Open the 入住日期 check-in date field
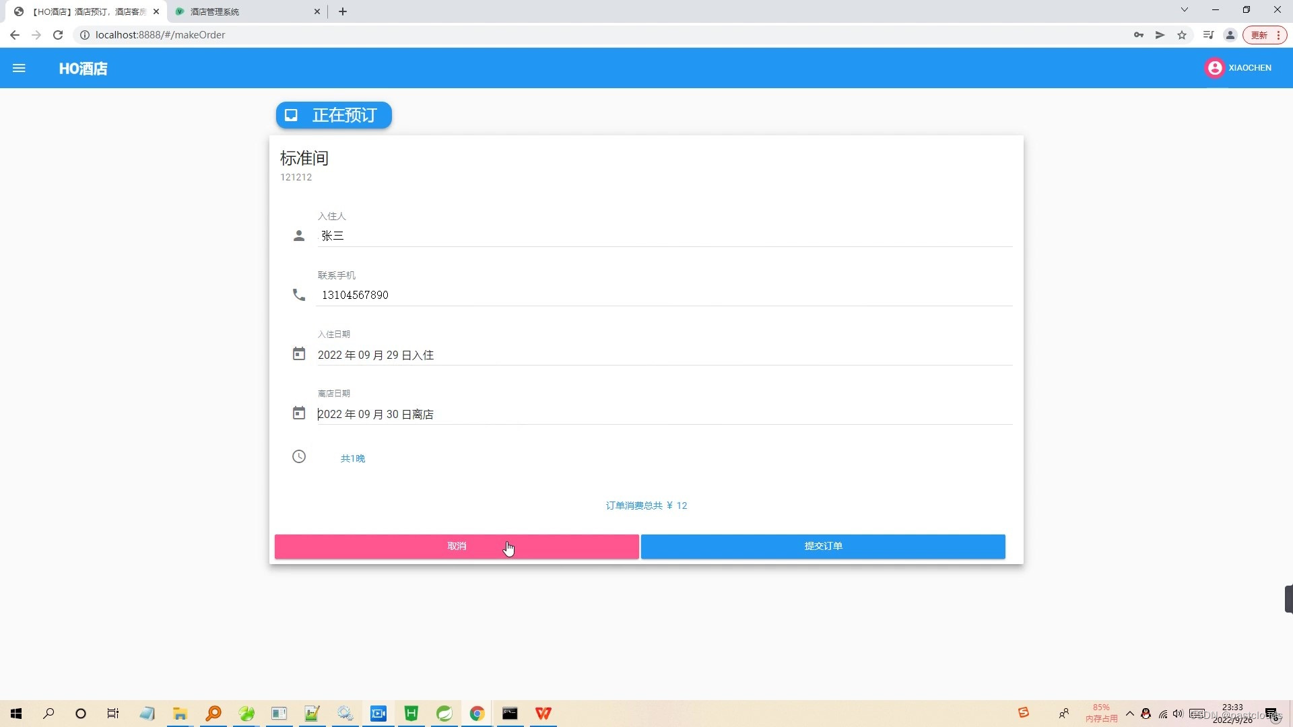1293x727 pixels. [663, 355]
